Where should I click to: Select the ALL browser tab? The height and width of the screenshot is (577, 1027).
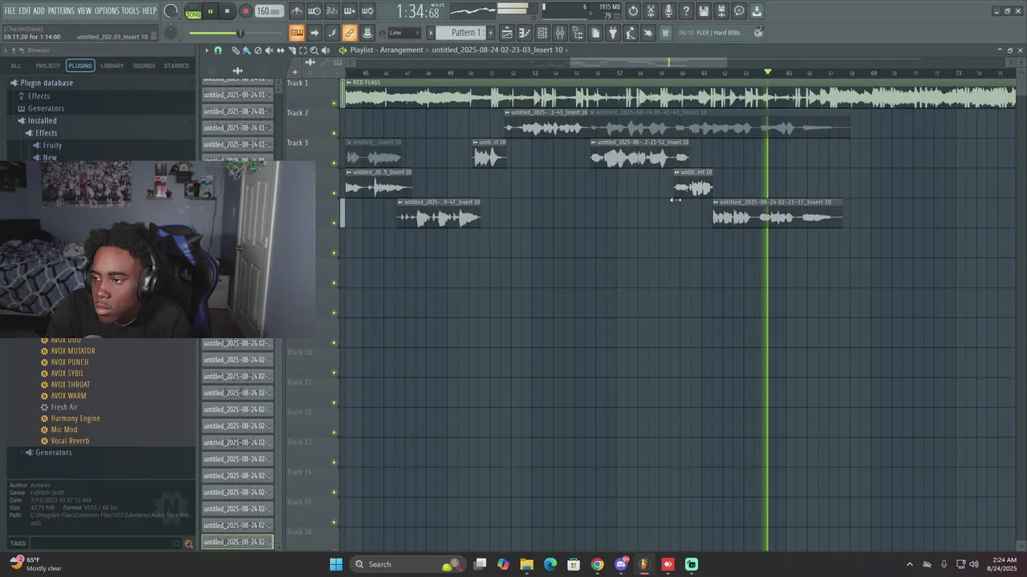pyautogui.click(x=16, y=66)
